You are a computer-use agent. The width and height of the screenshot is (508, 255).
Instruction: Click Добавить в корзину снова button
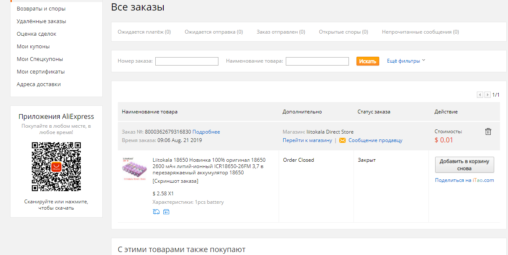tap(465, 165)
